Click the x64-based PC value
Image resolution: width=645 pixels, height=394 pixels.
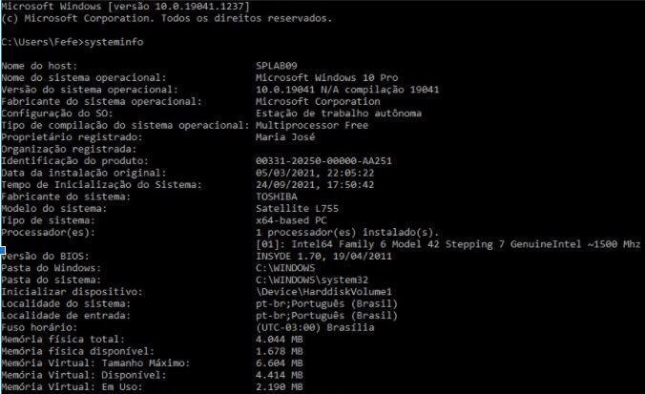291,220
